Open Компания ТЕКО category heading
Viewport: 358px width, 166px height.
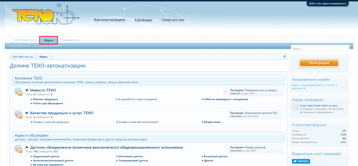click(x=28, y=78)
